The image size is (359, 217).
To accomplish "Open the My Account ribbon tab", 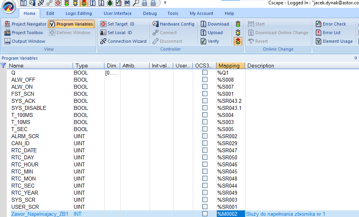I will (201, 13).
